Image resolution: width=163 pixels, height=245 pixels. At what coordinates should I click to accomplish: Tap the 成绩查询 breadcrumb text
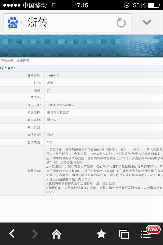pos(23,61)
